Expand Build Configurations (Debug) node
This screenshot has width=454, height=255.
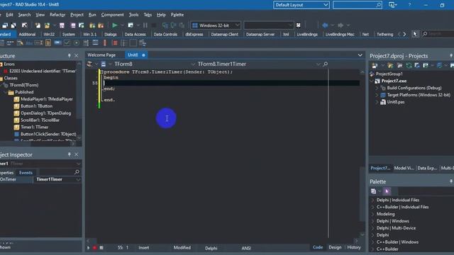click(377, 88)
